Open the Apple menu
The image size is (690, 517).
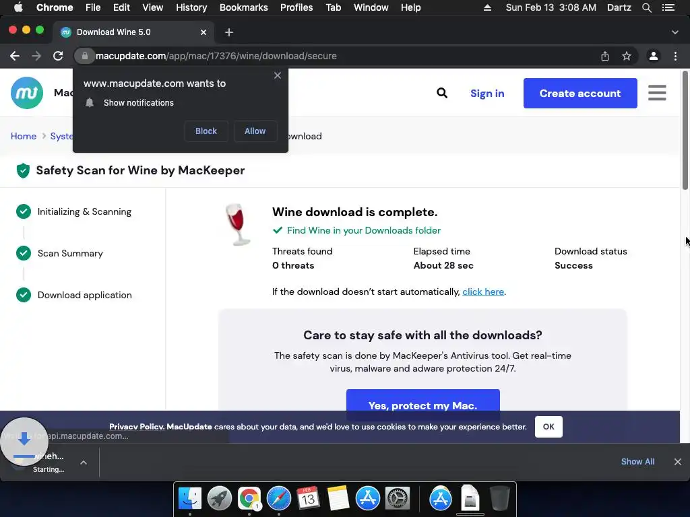click(x=18, y=7)
